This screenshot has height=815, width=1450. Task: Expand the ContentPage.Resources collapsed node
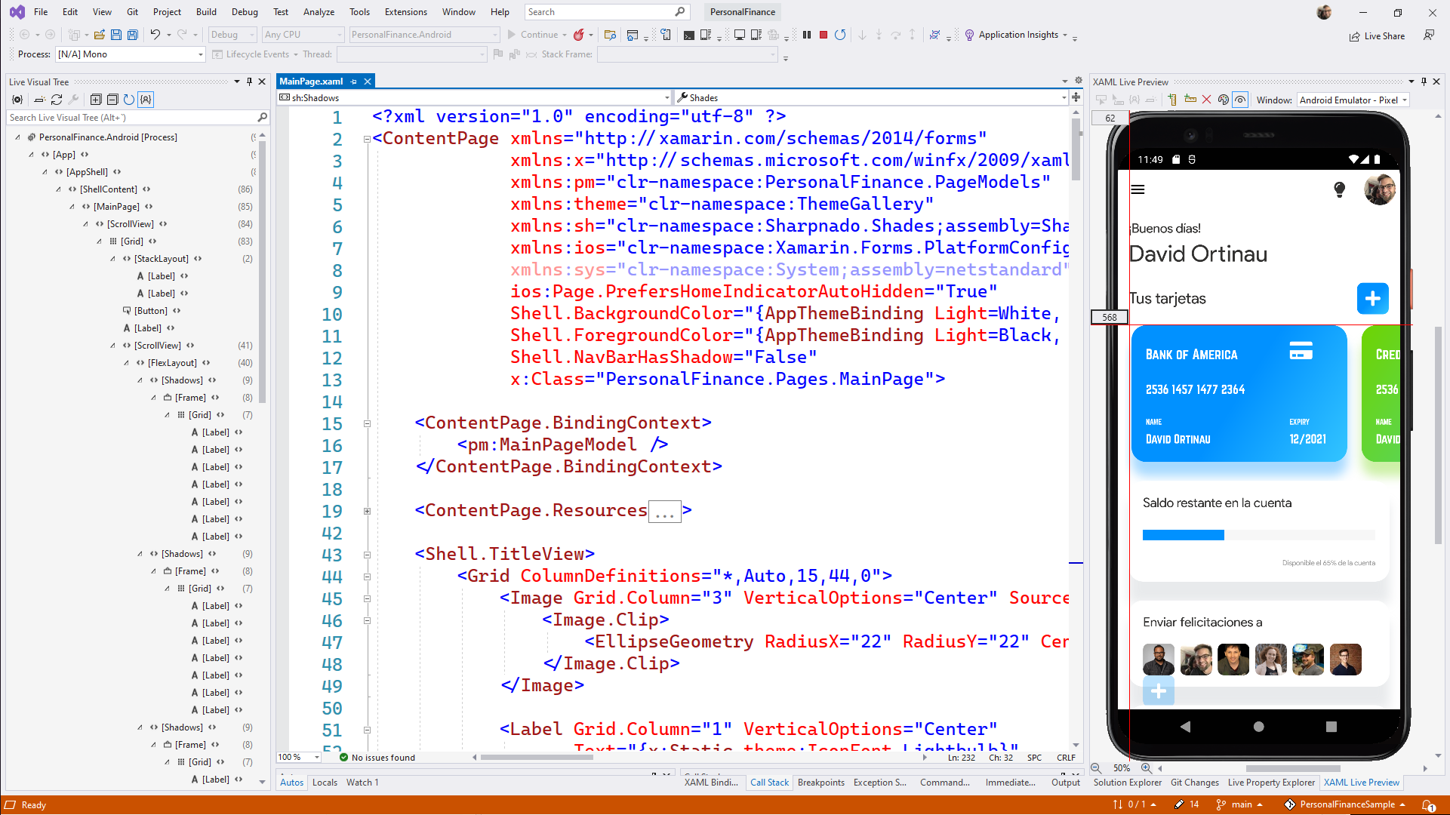367,509
